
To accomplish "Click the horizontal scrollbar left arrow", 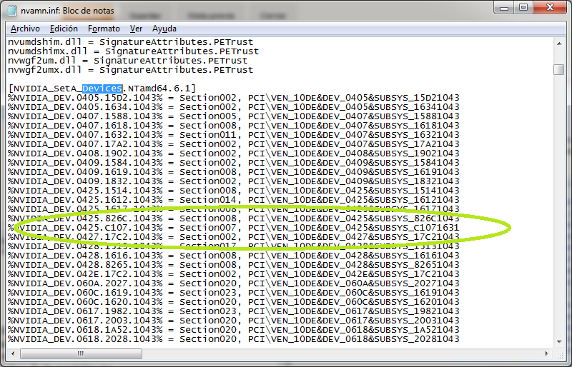I will 13,353.
